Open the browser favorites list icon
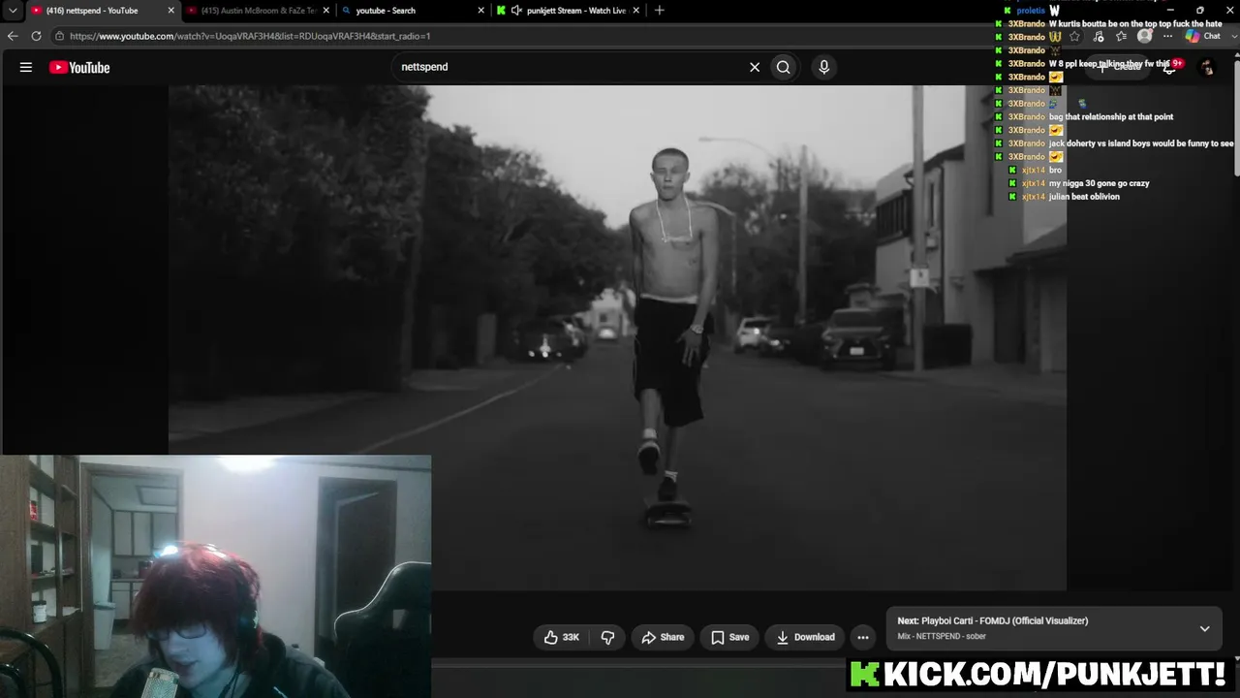This screenshot has width=1240, height=698. coord(1121,36)
